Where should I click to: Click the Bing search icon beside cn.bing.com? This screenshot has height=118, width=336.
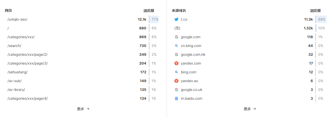pyautogui.click(x=176, y=46)
